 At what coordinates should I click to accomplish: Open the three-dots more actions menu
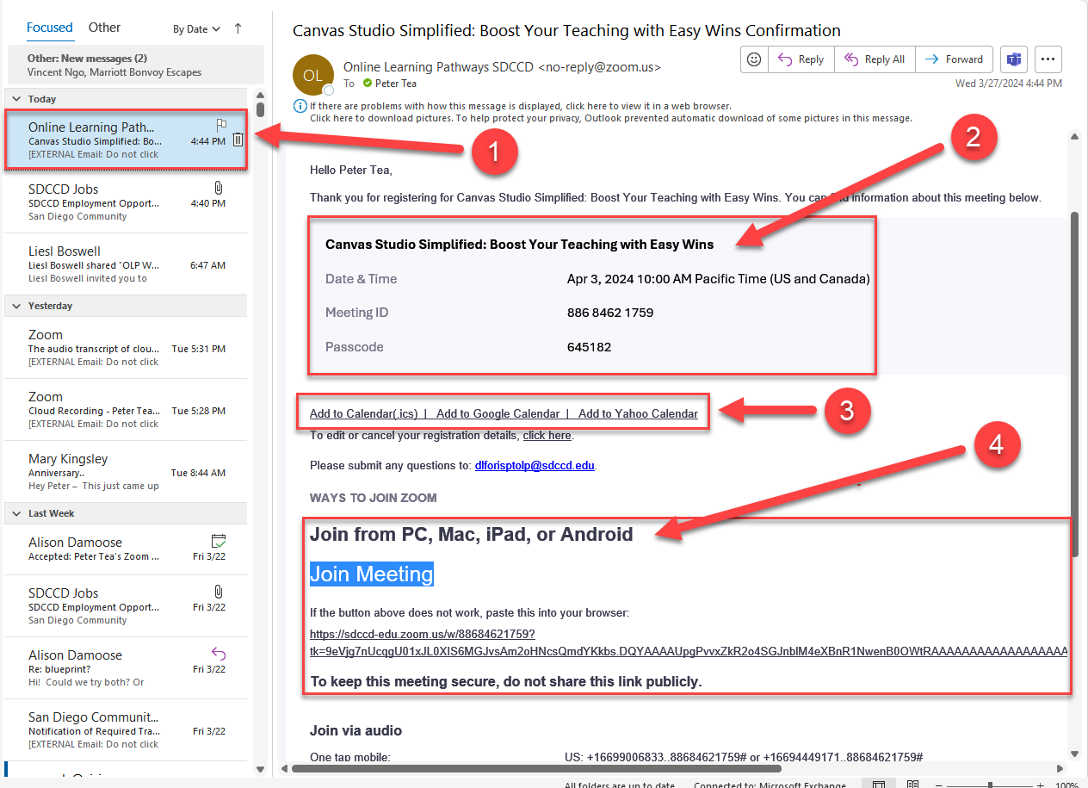click(1048, 59)
